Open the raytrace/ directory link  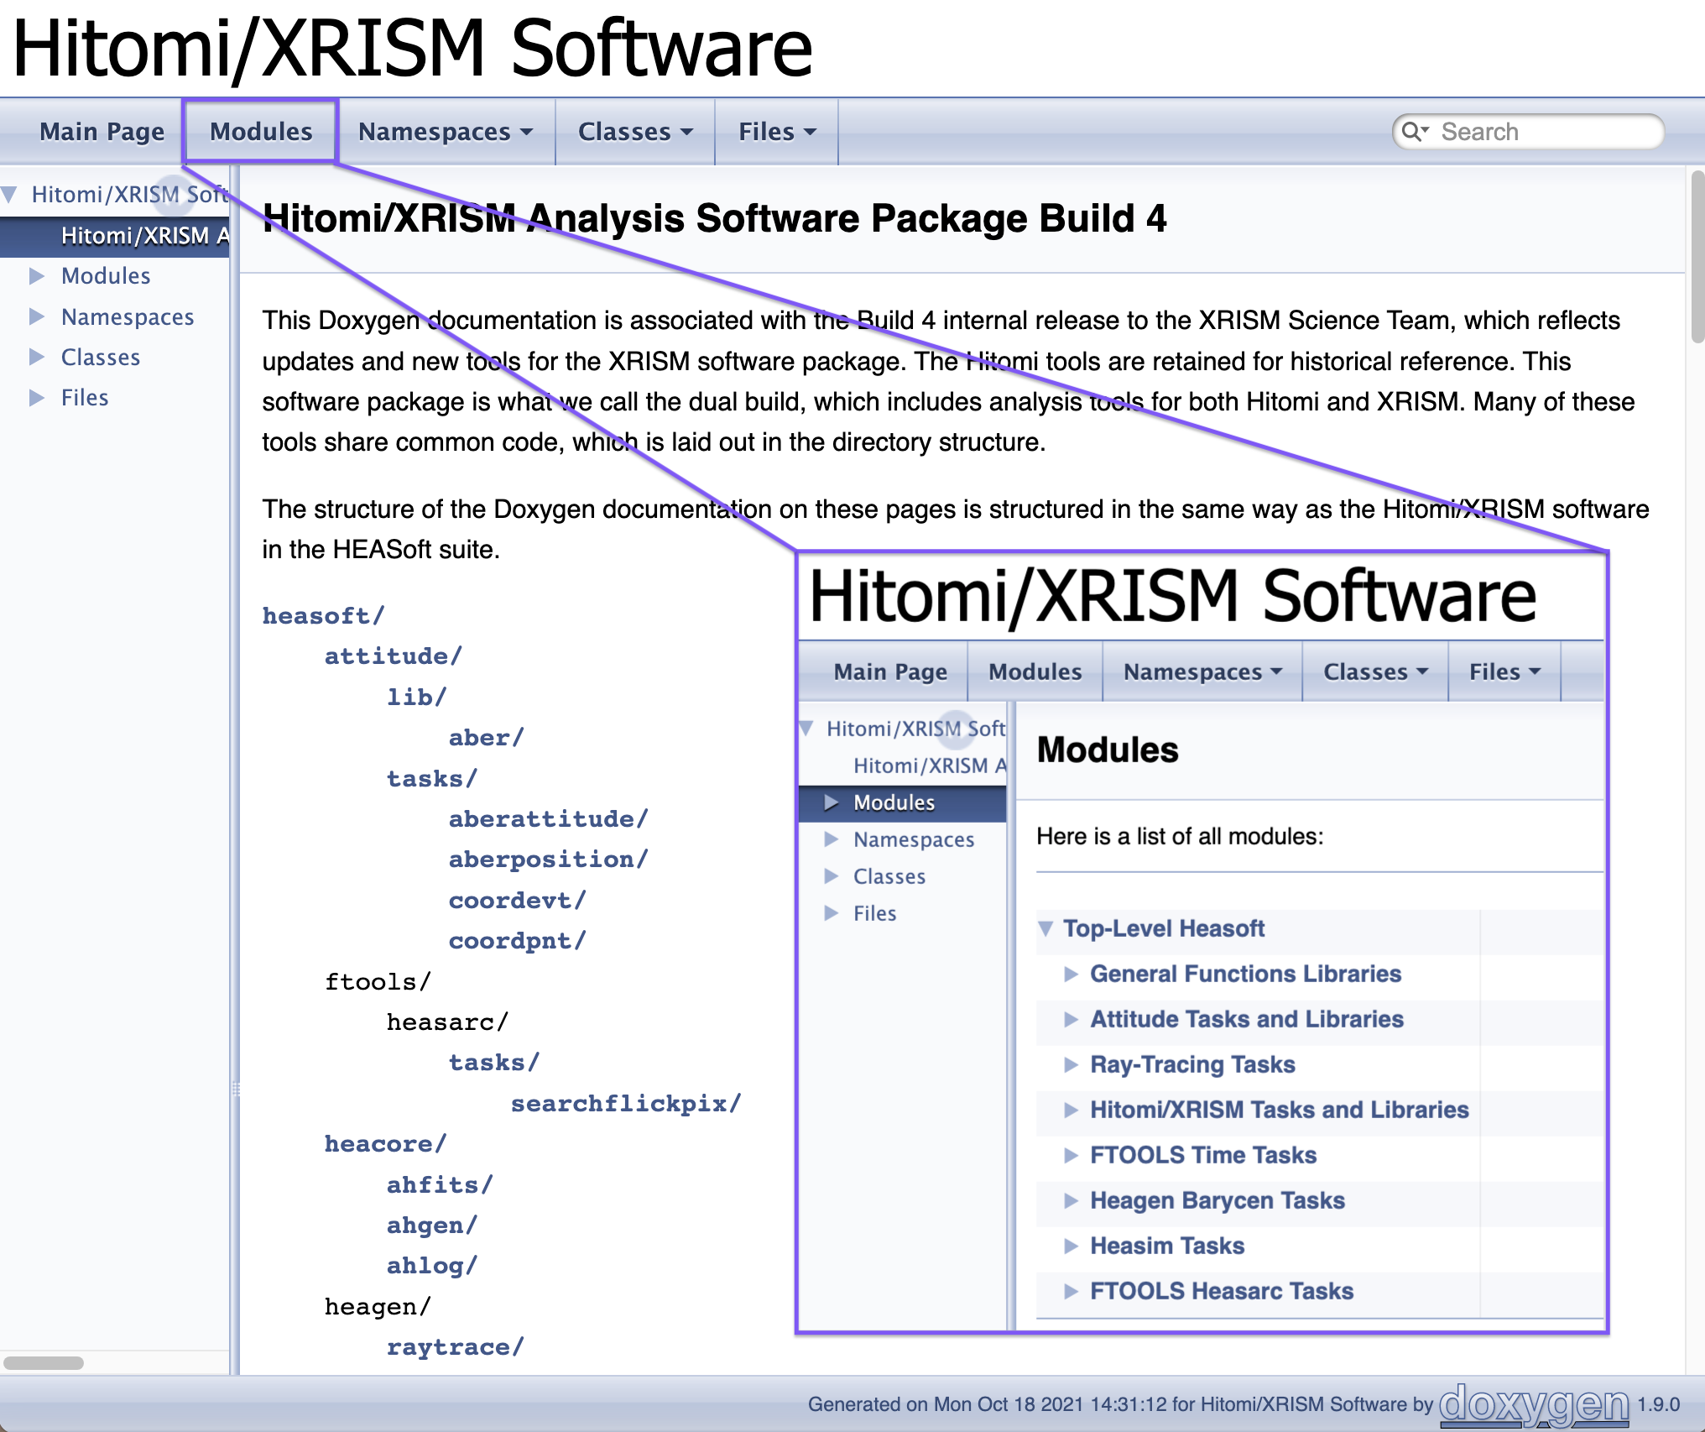455,1346
